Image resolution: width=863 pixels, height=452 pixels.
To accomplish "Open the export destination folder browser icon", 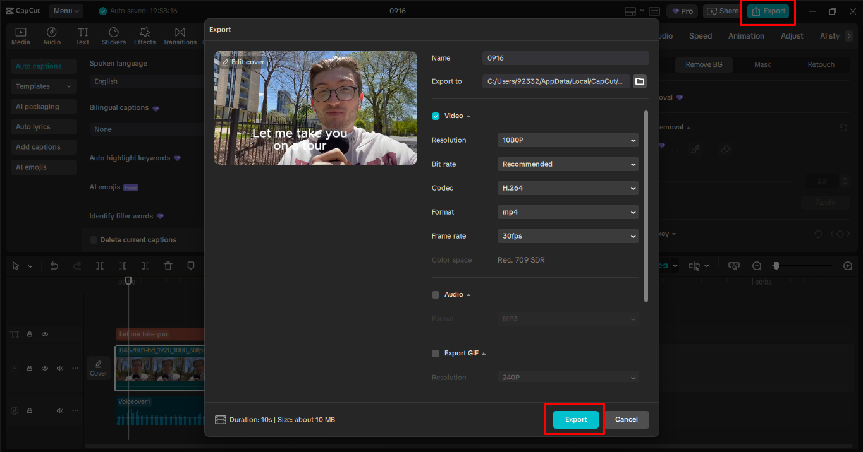I will point(639,81).
